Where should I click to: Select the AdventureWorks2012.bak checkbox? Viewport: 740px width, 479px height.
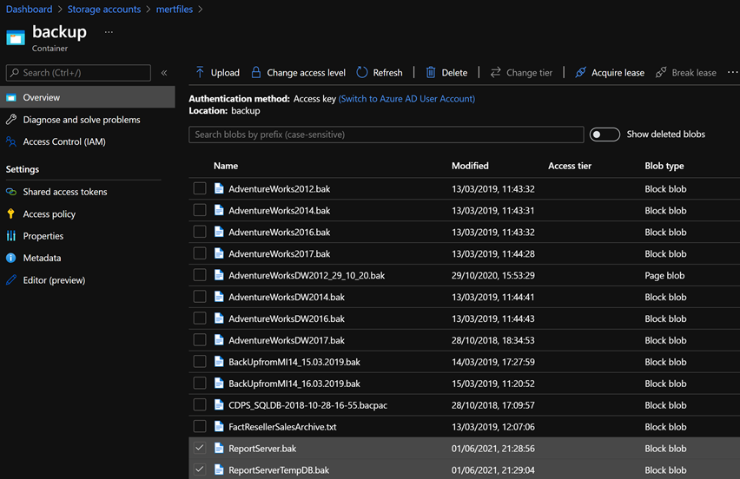tap(200, 188)
